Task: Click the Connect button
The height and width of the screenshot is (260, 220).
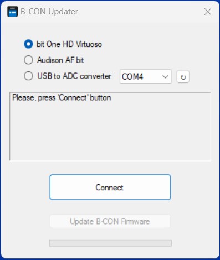Action: tap(110, 187)
